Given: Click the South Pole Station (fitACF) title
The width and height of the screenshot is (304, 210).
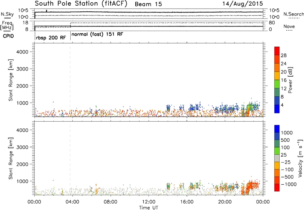Looking at the screenshot, I should point(81,4).
